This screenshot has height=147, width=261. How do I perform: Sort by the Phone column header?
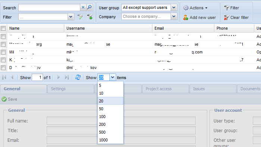tap(234, 28)
